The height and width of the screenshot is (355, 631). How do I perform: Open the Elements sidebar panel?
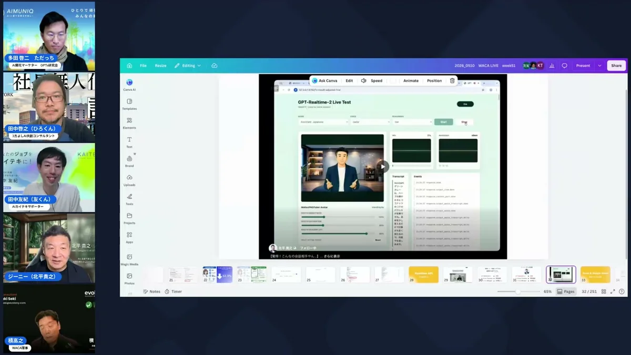129,123
